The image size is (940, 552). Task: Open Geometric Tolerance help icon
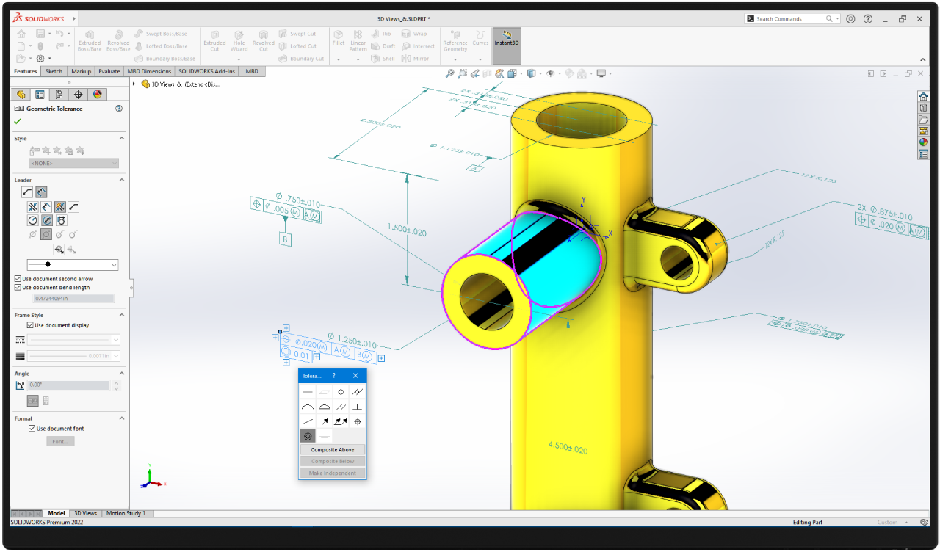pos(119,109)
